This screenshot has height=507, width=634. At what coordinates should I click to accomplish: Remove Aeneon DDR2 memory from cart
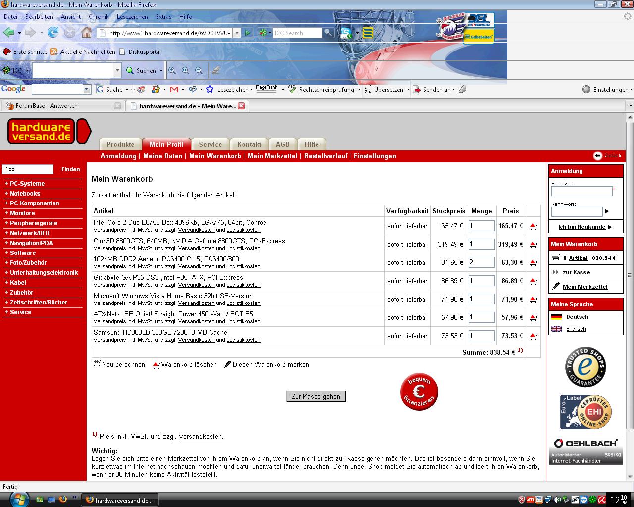coord(533,263)
